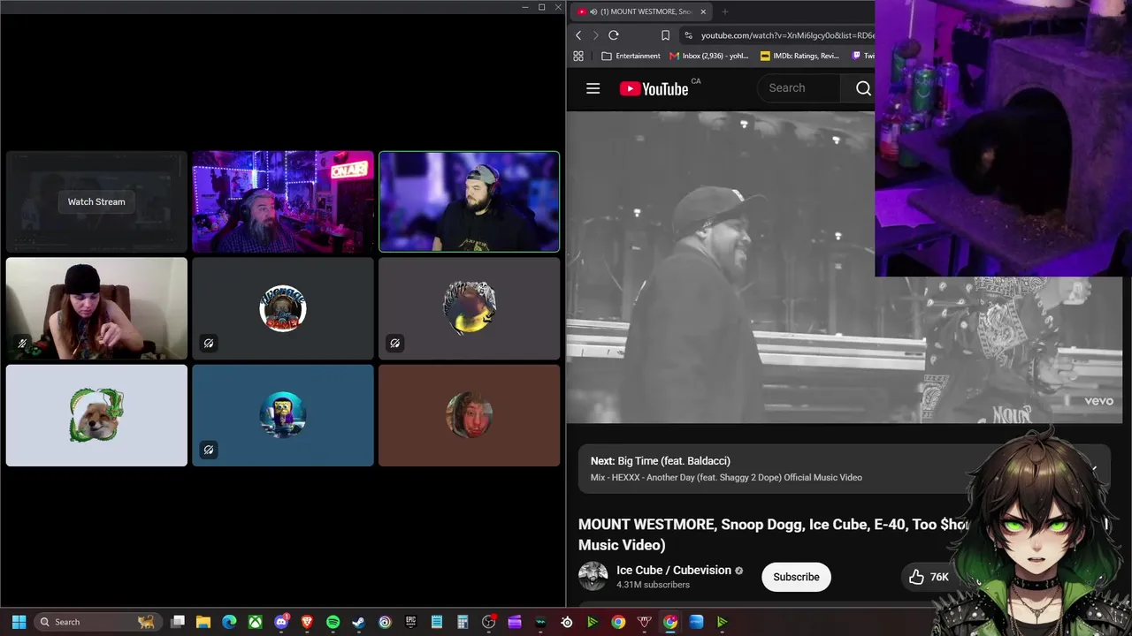The height and width of the screenshot is (636, 1132).
Task: Launch Epic Games from the taskbar
Action: (410, 622)
